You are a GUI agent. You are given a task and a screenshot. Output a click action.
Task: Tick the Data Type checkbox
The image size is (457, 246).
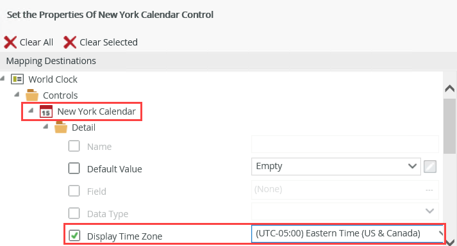[x=74, y=213]
